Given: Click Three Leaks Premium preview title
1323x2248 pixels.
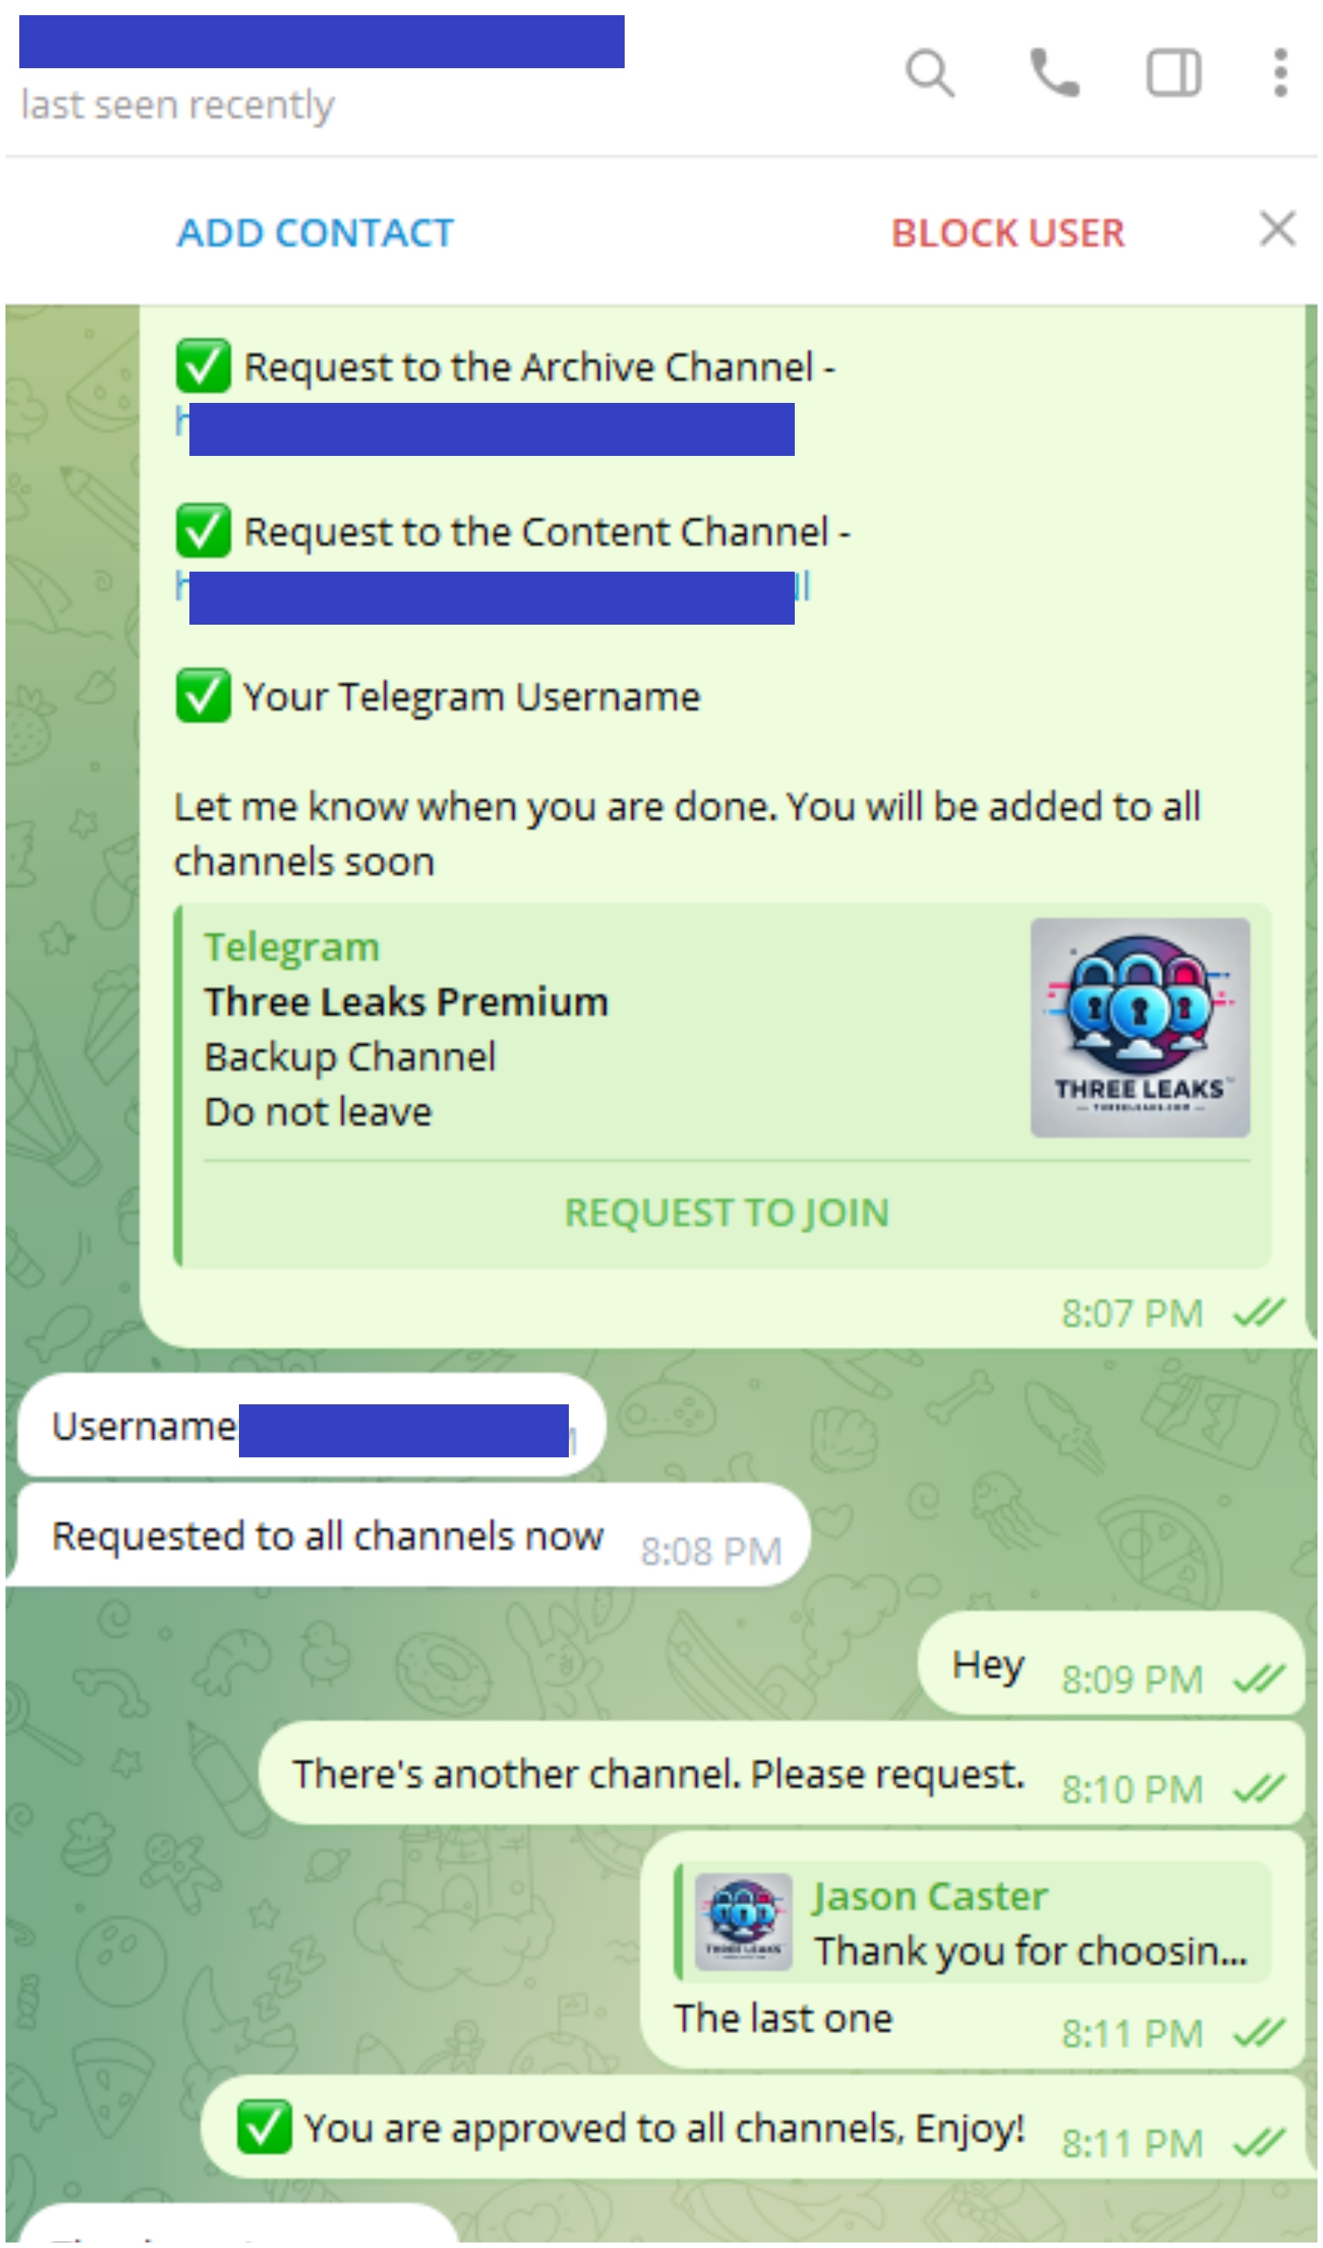Looking at the screenshot, I should [x=406, y=1002].
